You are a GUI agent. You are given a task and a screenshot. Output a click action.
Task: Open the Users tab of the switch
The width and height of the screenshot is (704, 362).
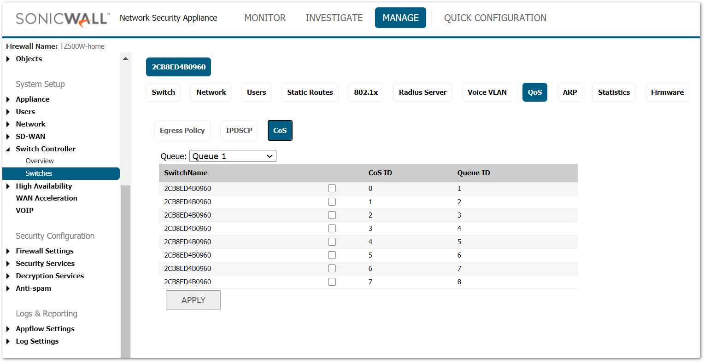[x=257, y=92]
